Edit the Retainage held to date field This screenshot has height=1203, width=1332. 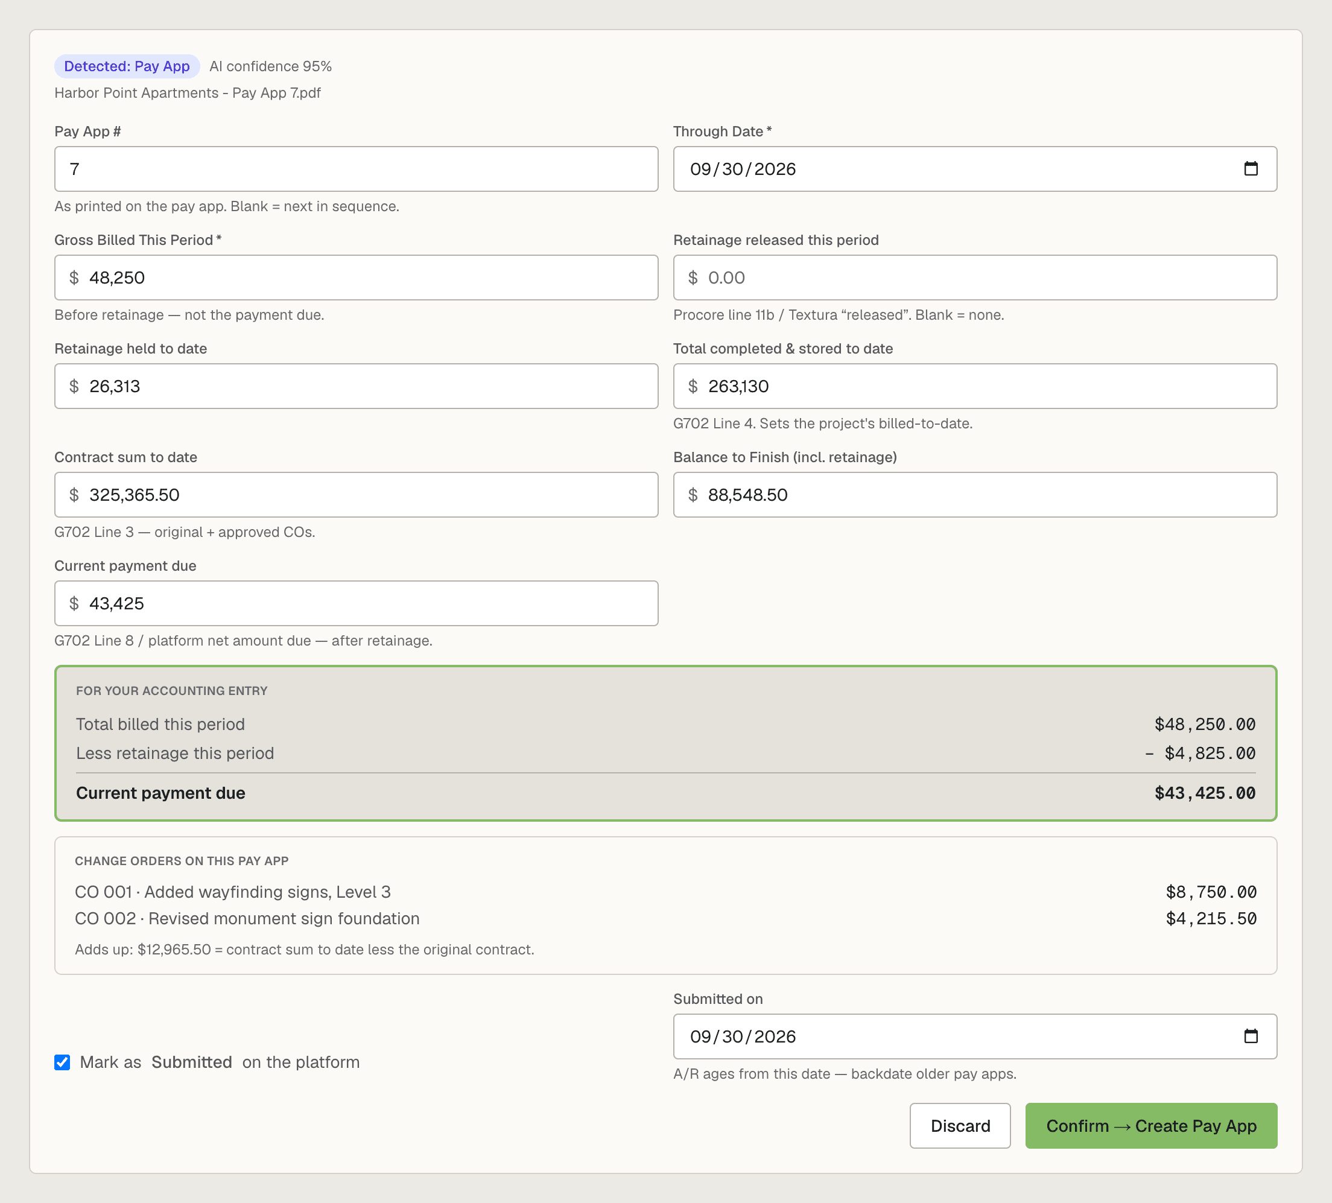pyautogui.click(x=356, y=386)
